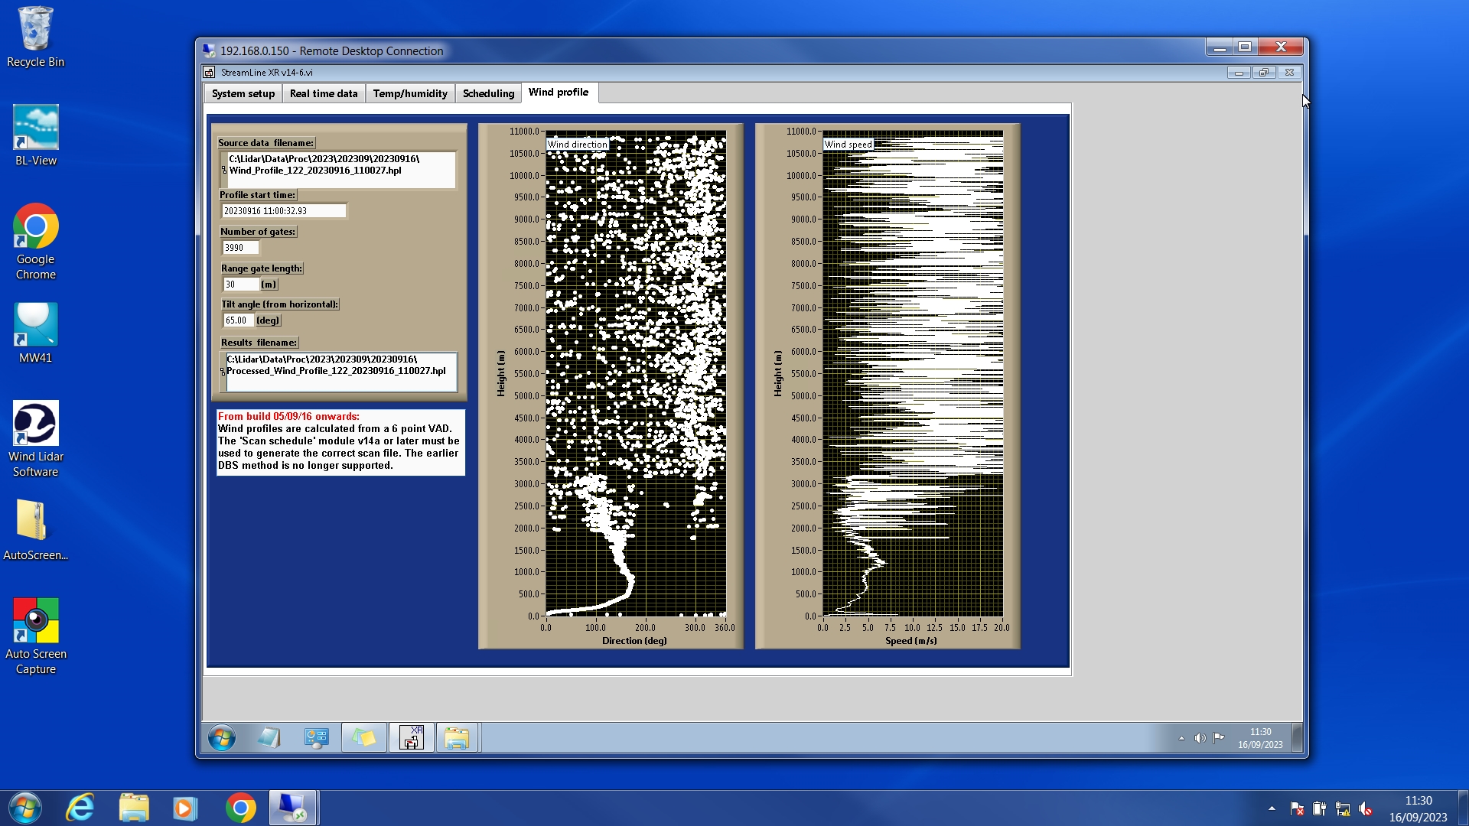Click remote volume speaker tray icon
The image size is (1469, 826).
[x=1200, y=738]
